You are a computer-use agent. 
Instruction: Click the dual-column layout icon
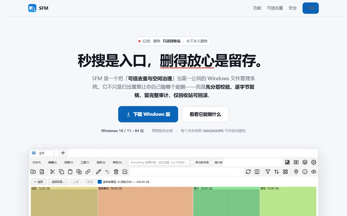pos(296,162)
